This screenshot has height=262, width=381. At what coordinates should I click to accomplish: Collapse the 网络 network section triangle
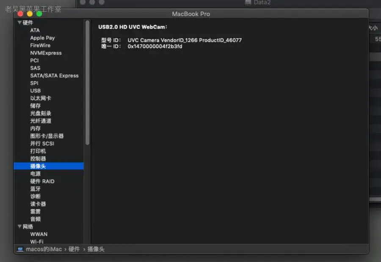[x=19, y=227]
